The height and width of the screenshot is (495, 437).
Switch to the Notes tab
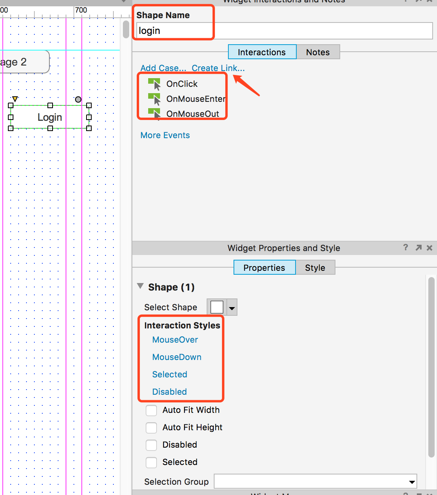coord(318,52)
